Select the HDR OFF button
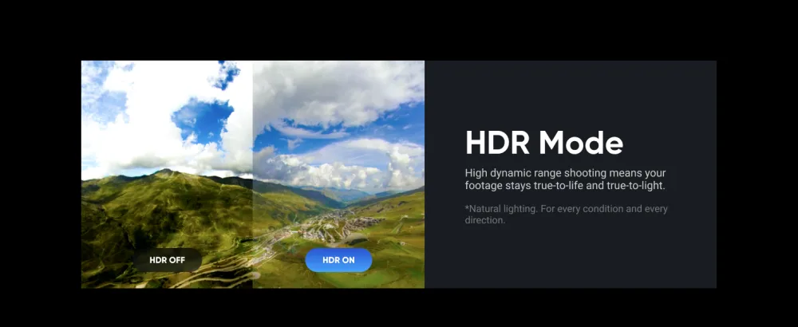798x327 pixels. tap(168, 260)
